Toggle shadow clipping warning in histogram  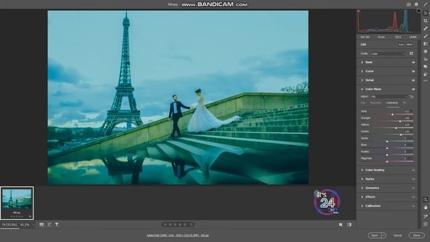358,11
